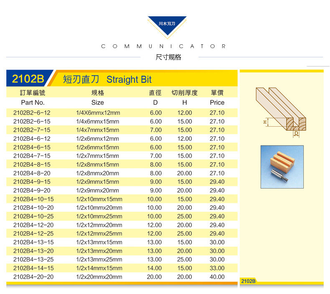Click size 1/2x13mmx25mm
330x294 pixels.
99,259
